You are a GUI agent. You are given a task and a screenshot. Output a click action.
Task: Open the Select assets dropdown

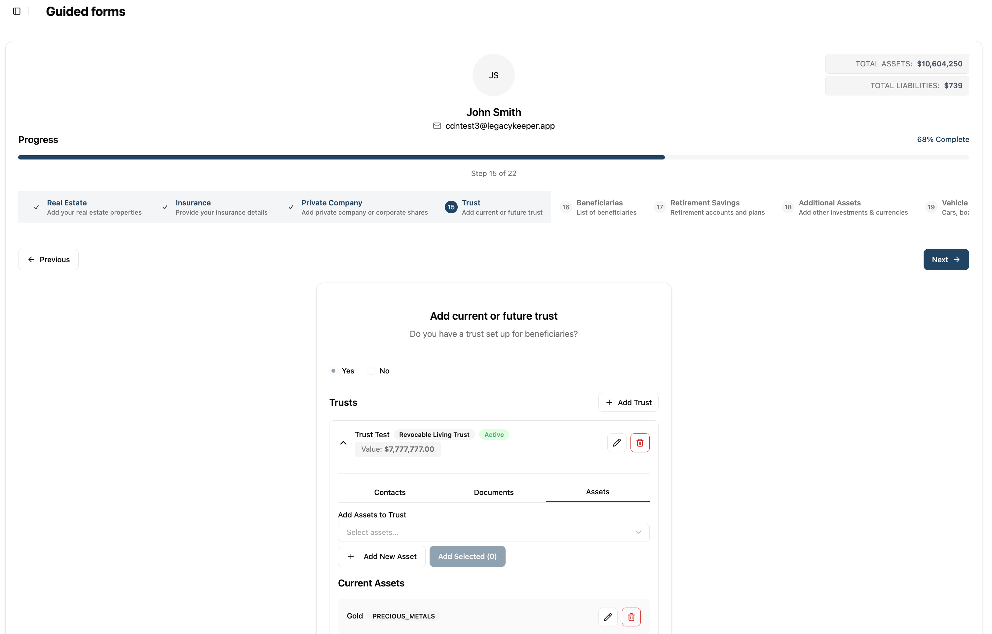[x=494, y=532]
